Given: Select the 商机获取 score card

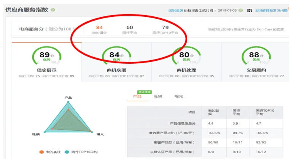Looking at the screenshot, I should click(116, 62).
